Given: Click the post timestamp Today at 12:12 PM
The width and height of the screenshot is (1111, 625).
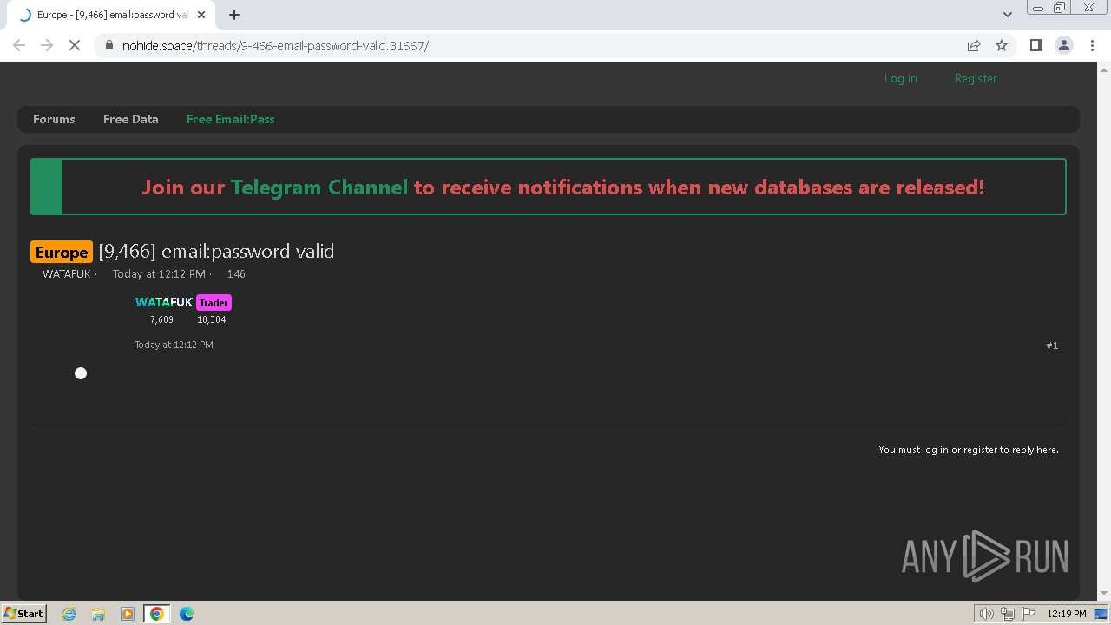Looking at the screenshot, I should coord(174,345).
